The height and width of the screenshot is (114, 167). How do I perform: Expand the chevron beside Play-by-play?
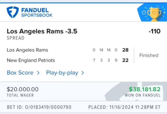pos(83,73)
